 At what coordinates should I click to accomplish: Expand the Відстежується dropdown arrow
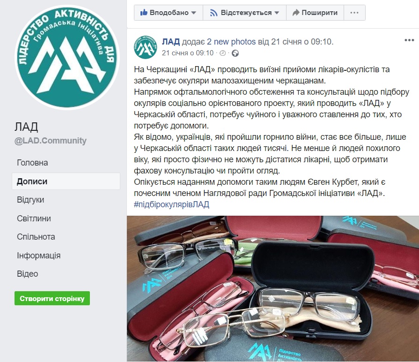point(277,13)
